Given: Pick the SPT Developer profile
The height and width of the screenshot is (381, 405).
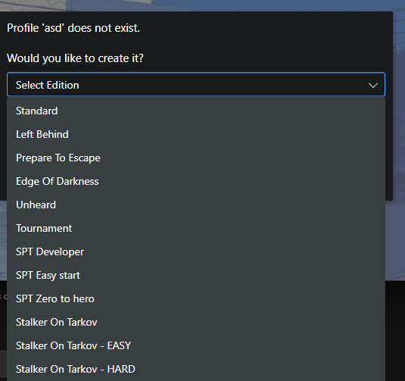Looking at the screenshot, I should tap(196, 252).
